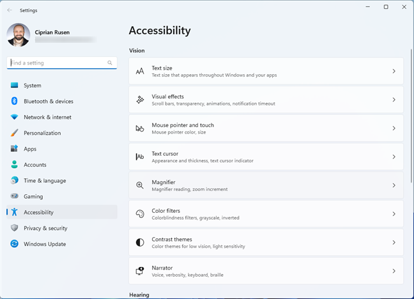Click the Accounts person icon

[14, 164]
